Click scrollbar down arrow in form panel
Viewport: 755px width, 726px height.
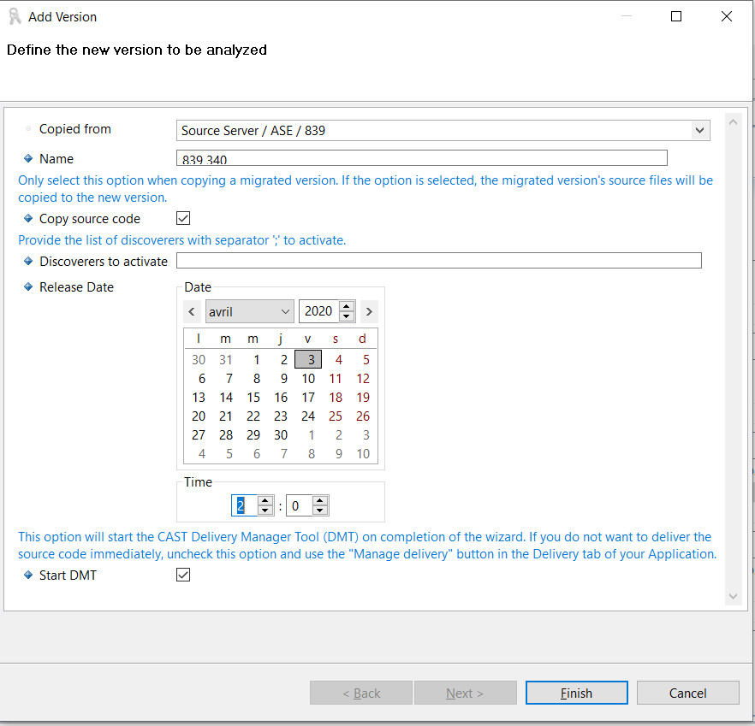[x=732, y=595]
